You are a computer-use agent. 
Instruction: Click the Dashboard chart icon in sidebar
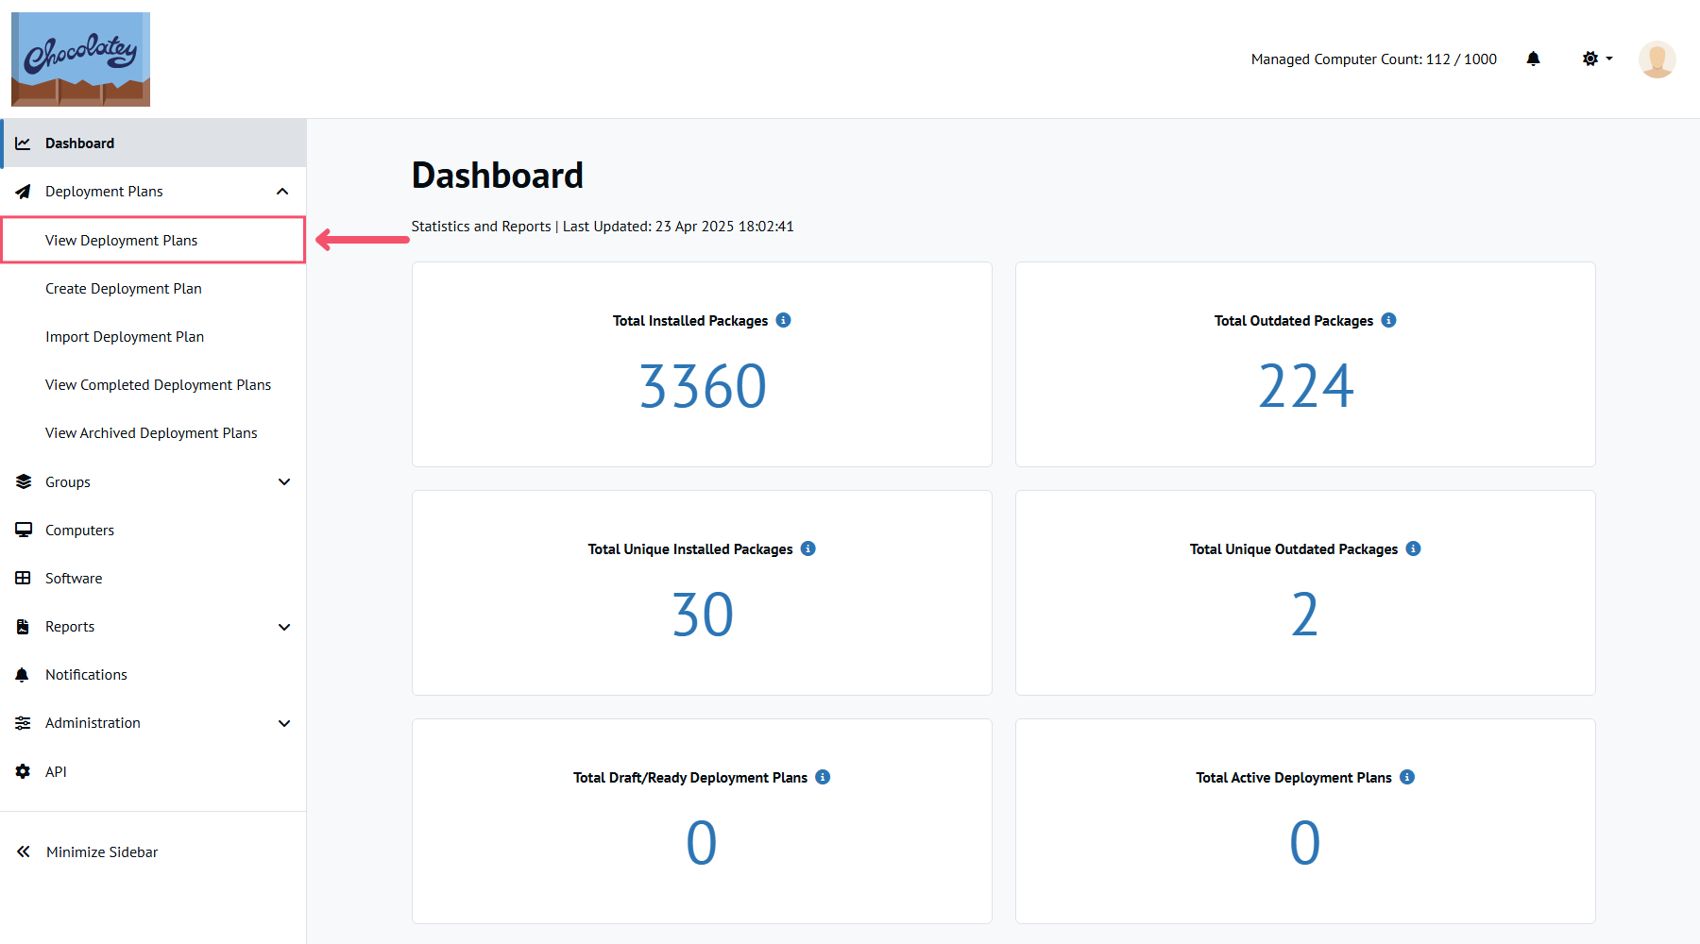[x=23, y=143]
